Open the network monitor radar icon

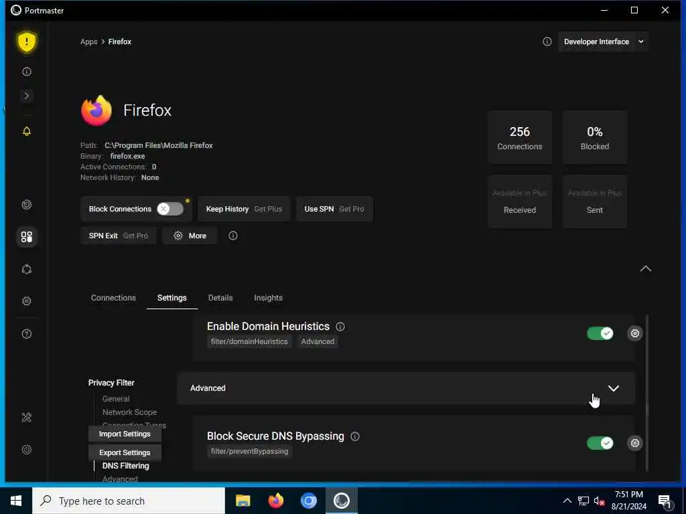(x=27, y=205)
